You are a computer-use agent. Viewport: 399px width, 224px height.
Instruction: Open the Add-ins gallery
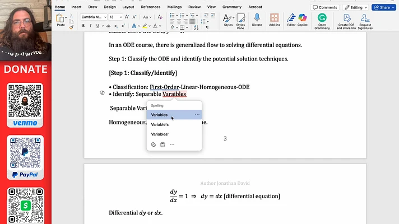click(275, 20)
